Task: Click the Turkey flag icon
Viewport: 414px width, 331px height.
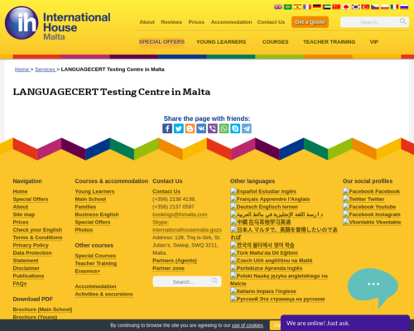Action: tap(365, 7)
